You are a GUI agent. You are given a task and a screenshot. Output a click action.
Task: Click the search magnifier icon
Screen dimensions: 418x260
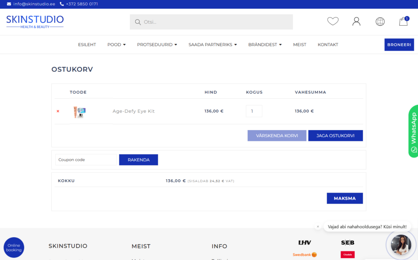point(138,22)
